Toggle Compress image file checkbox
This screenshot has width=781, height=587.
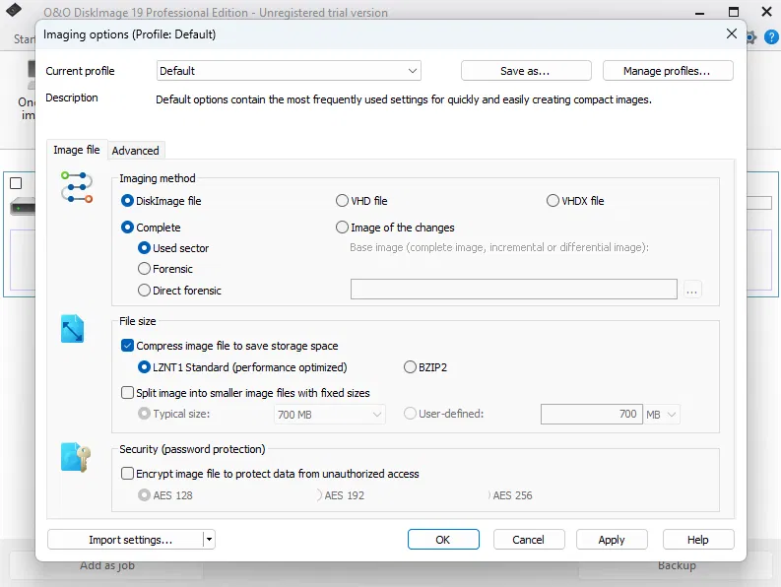pos(128,346)
